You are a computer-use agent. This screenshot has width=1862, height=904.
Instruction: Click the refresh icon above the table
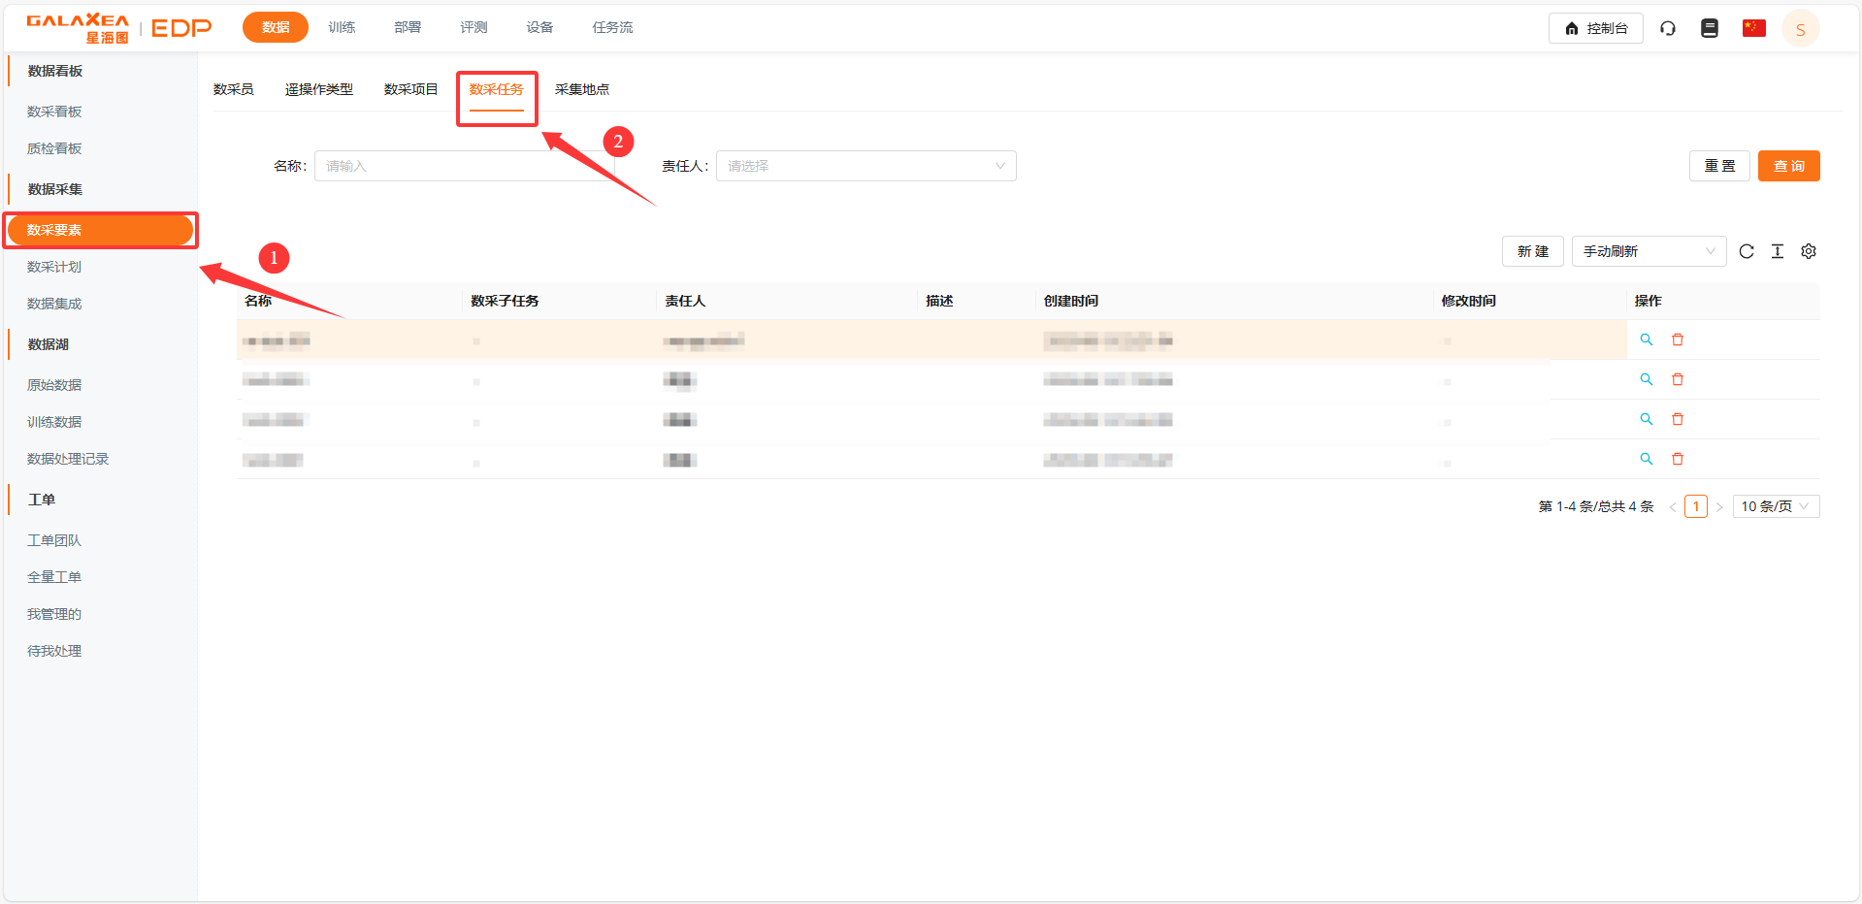pyautogui.click(x=1747, y=251)
